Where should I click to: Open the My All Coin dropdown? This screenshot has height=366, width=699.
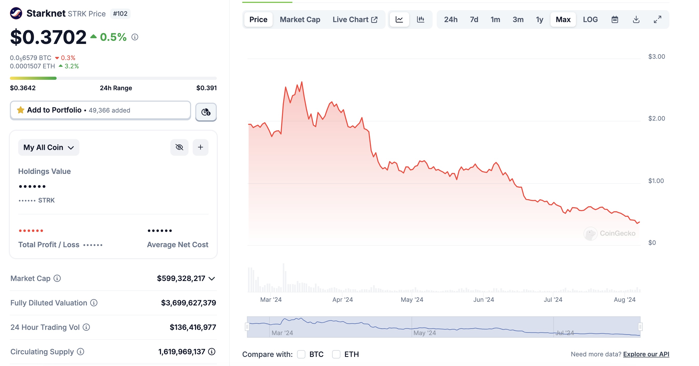(49, 147)
